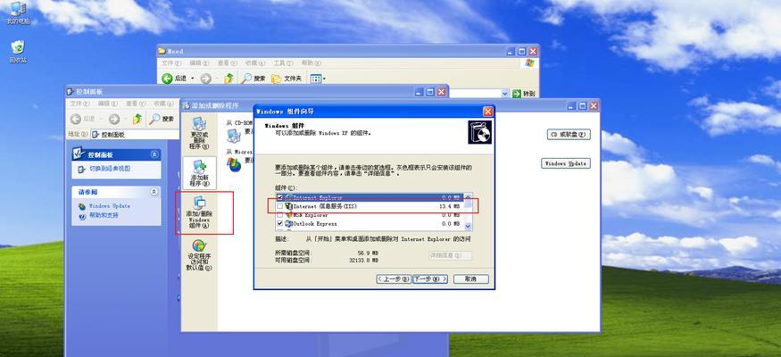This screenshot has width=781, height=357.
Task: Check the Internet 信息服务(IIS) checkbox
Action: 280,206
